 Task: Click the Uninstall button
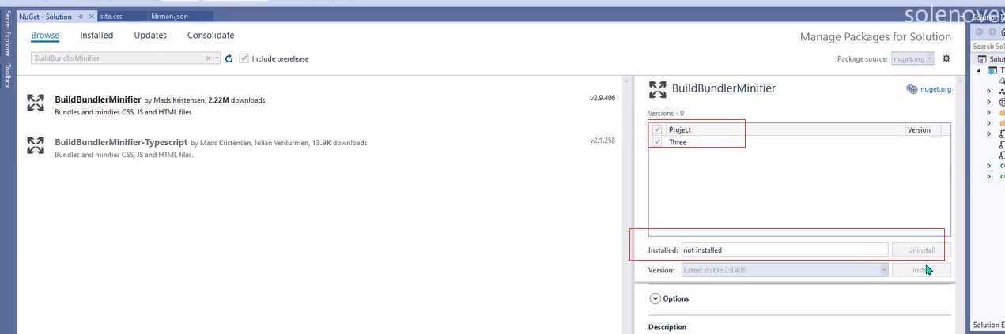(x=921, y=250)
